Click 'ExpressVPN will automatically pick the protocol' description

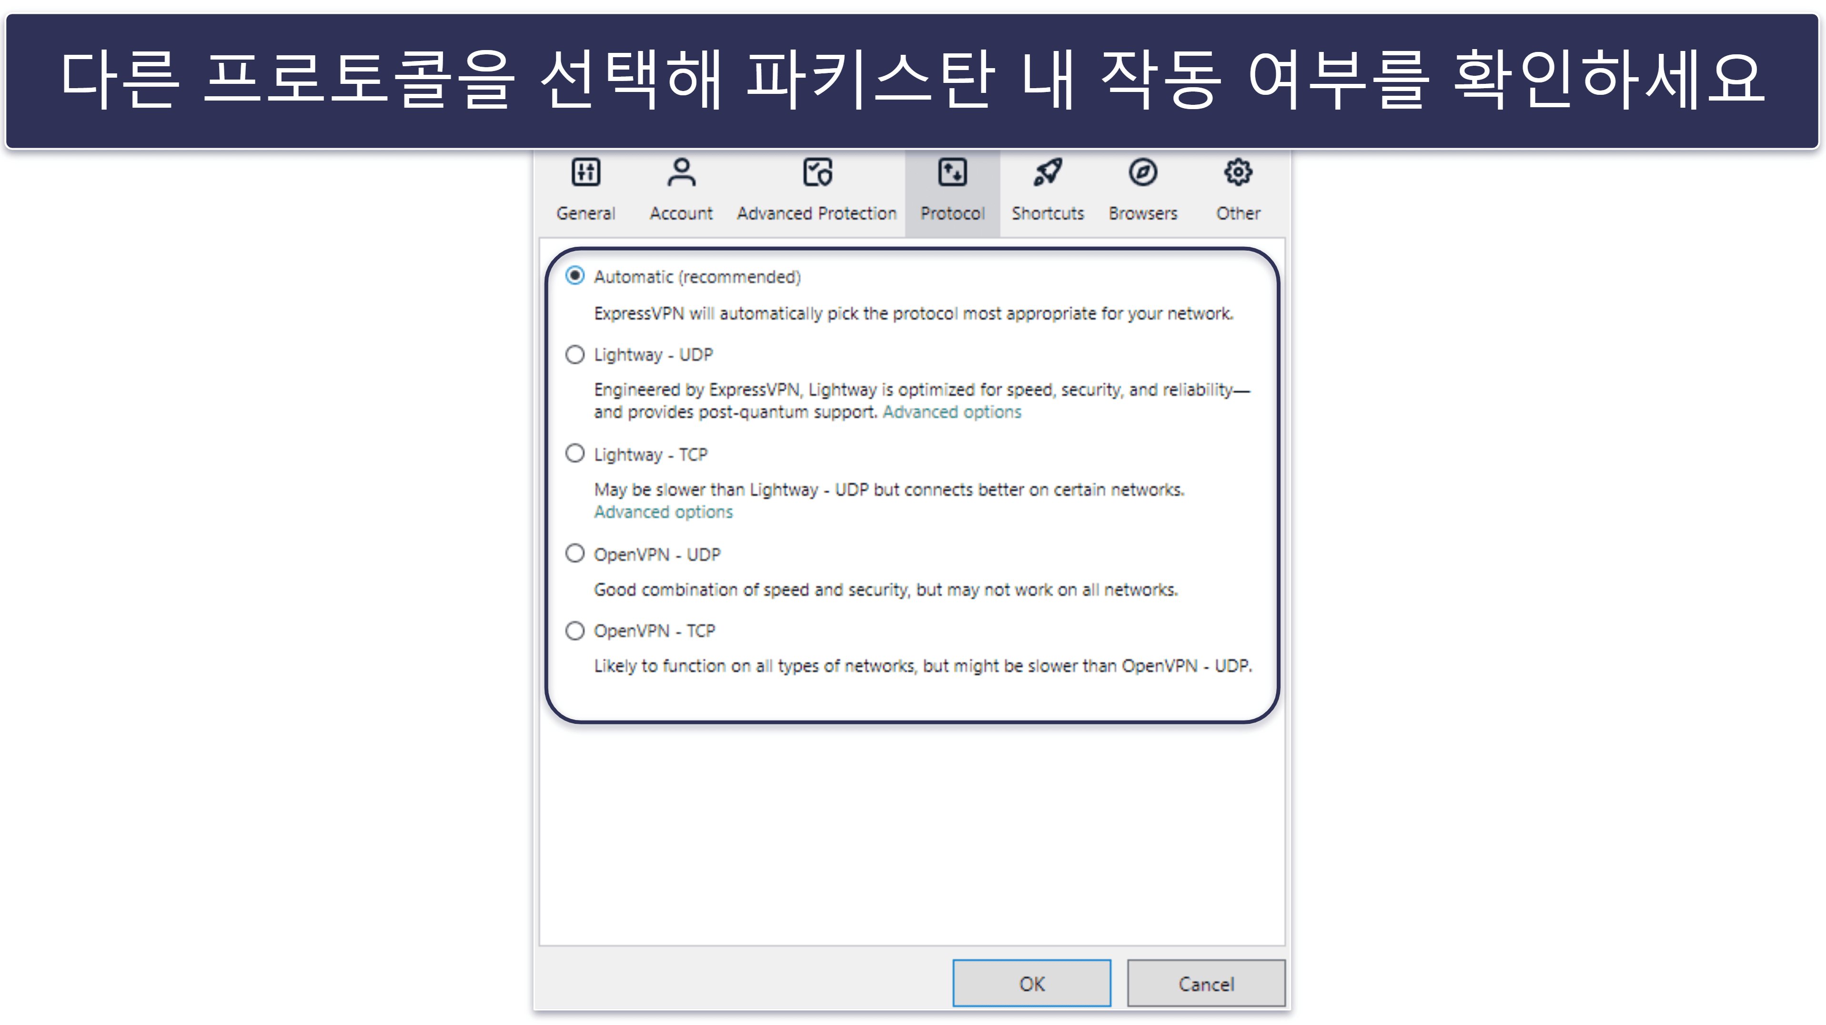tap(914, 313)
